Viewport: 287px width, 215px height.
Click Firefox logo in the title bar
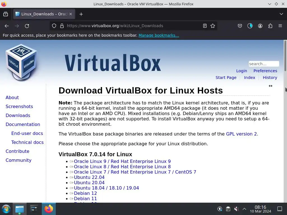(4, 4)
